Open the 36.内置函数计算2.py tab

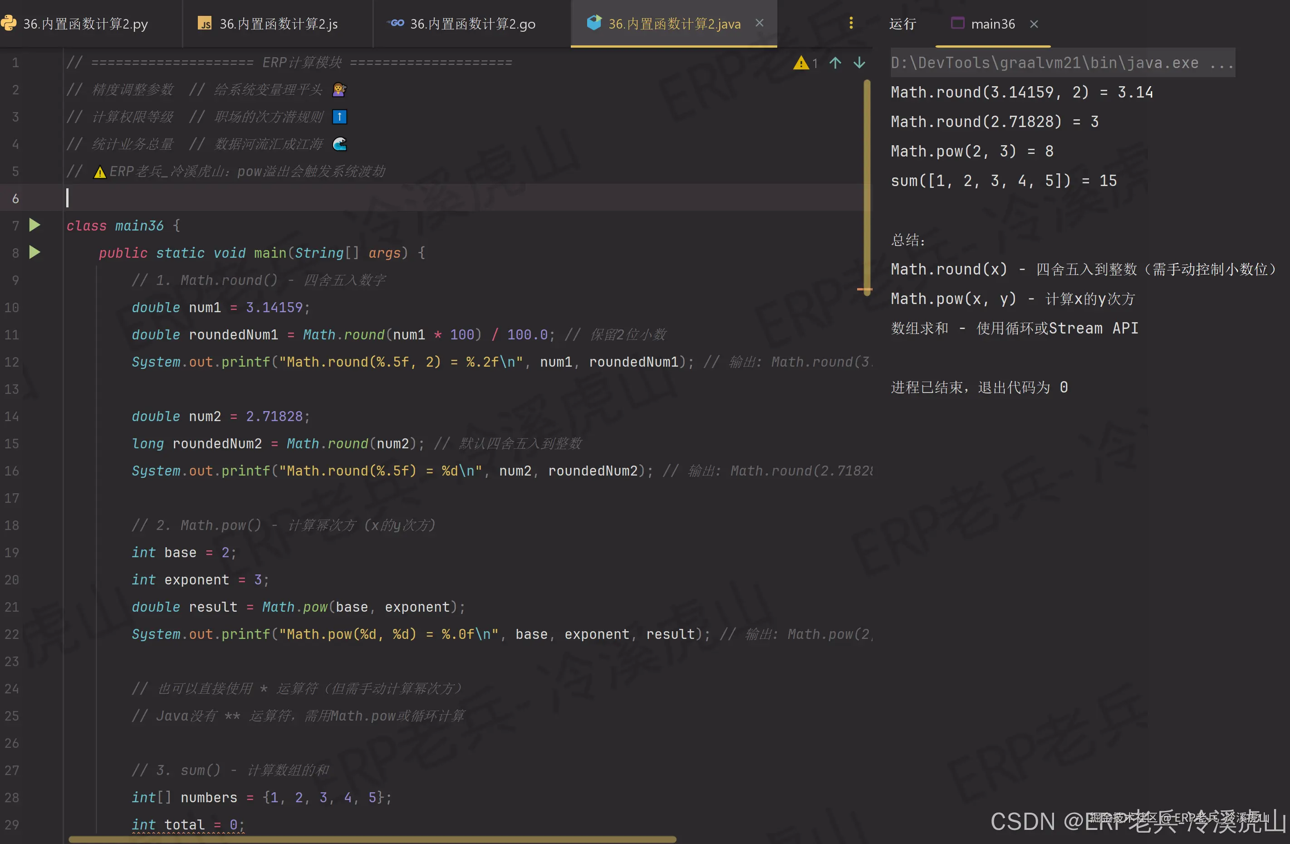(x=85, y=24)
